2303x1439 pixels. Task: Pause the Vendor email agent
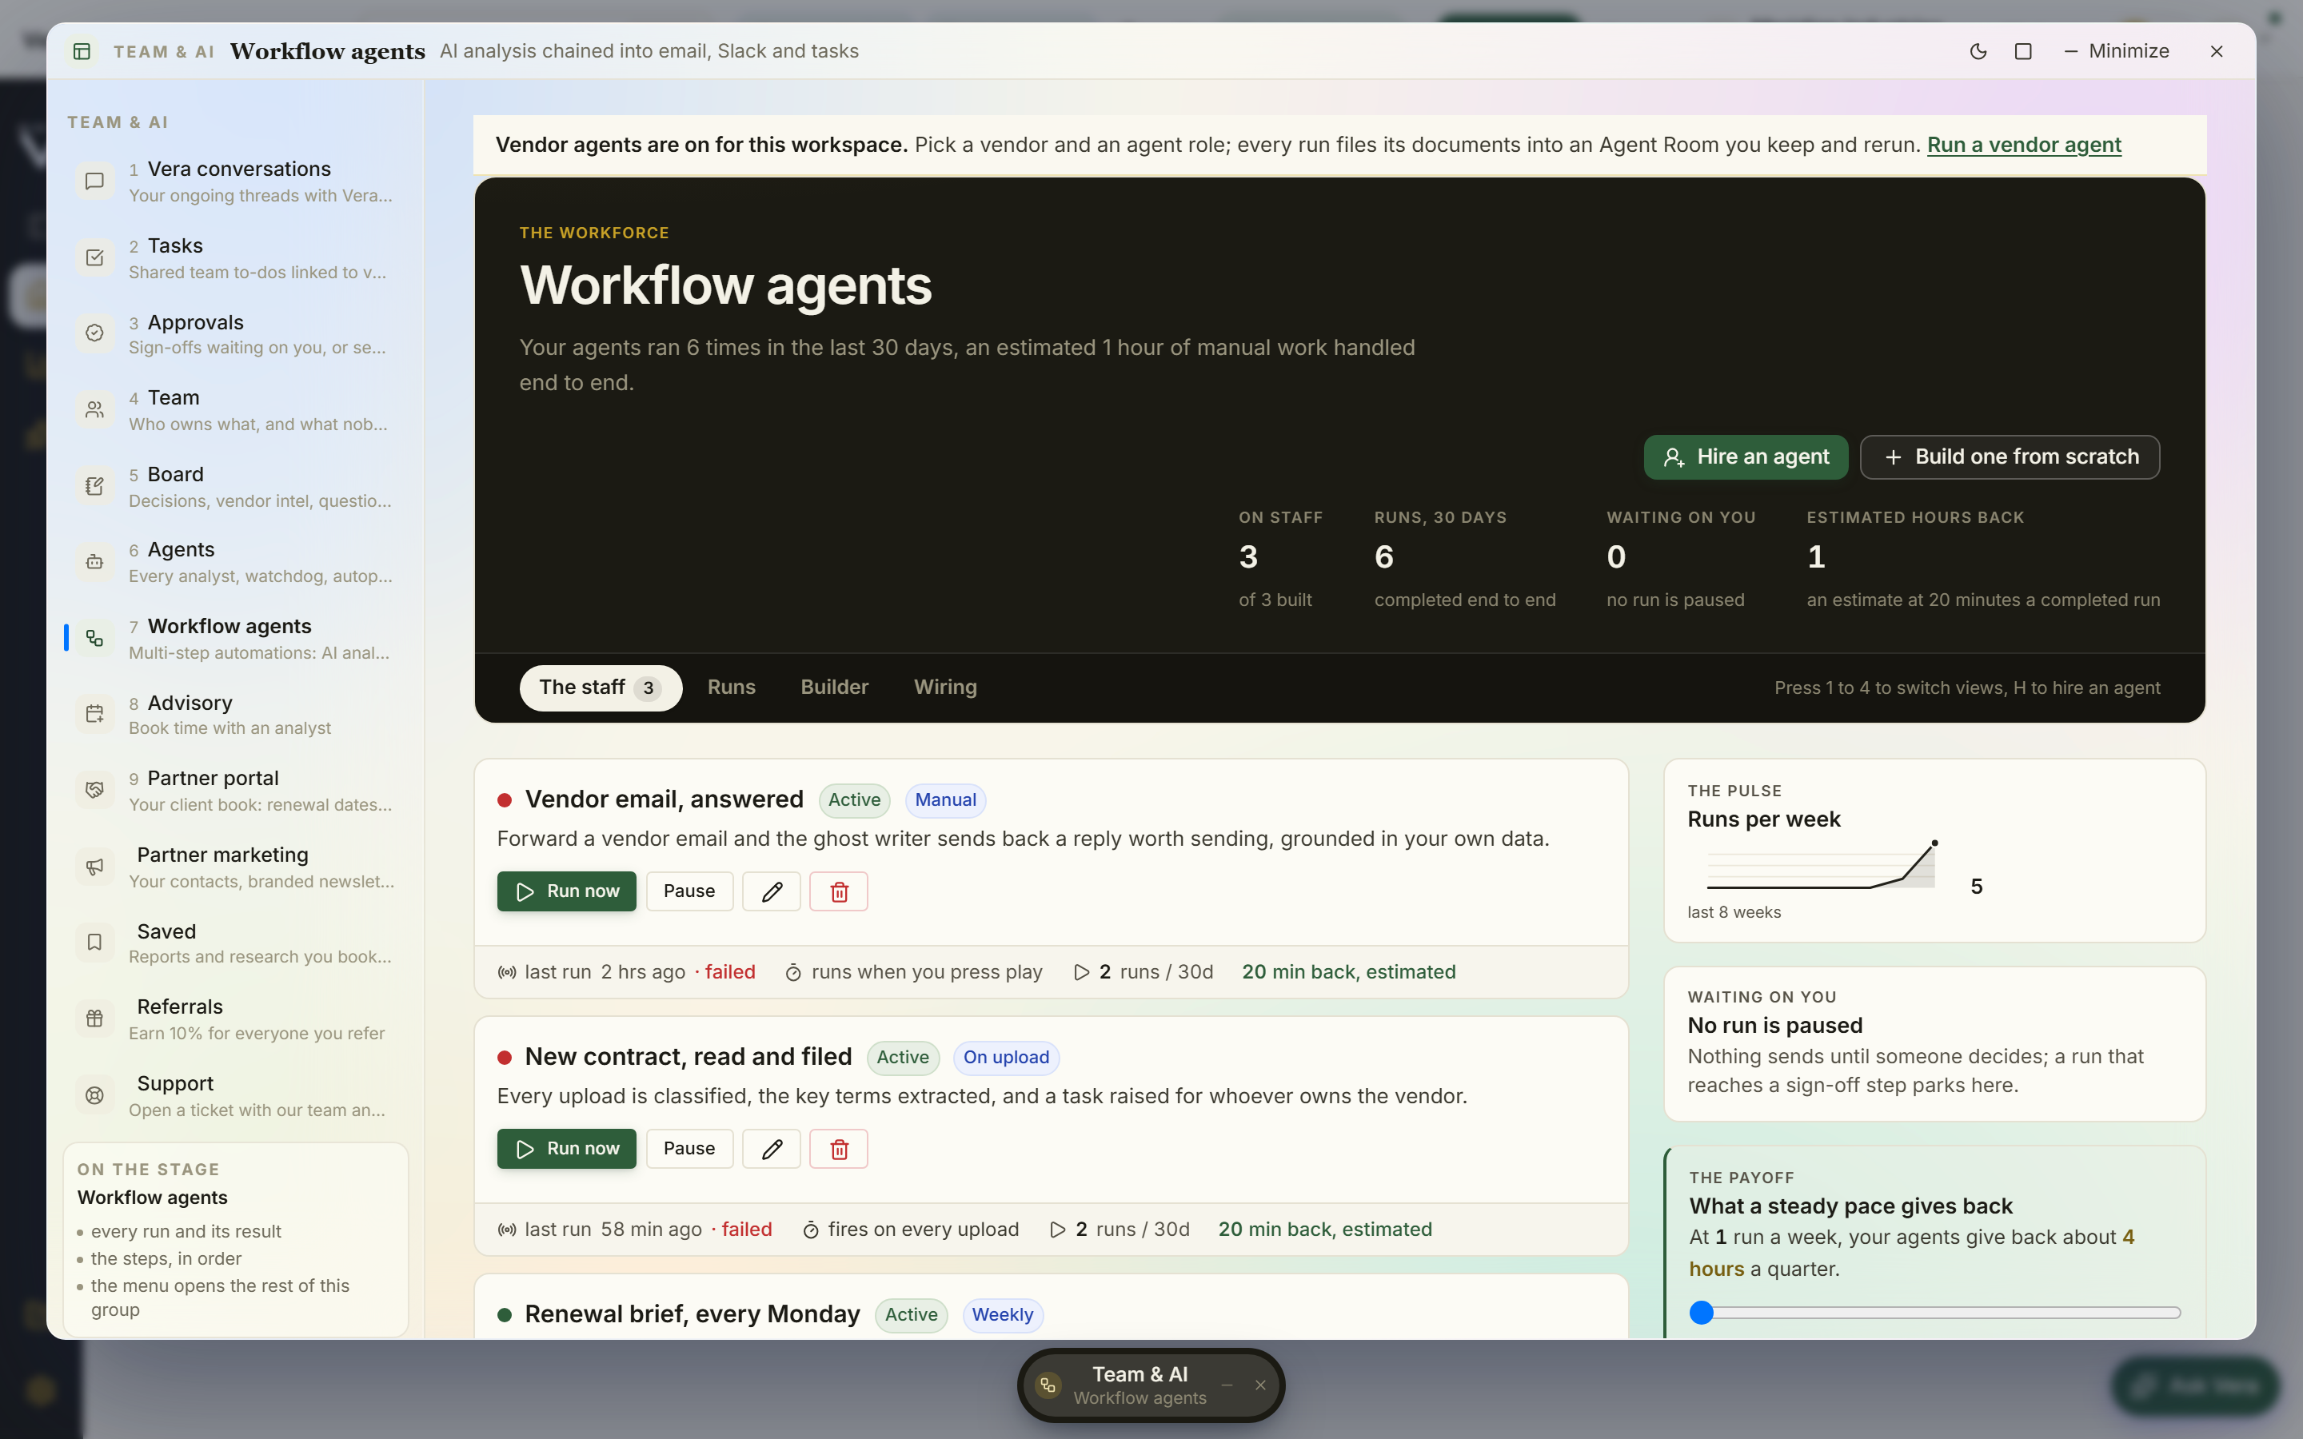689,891
